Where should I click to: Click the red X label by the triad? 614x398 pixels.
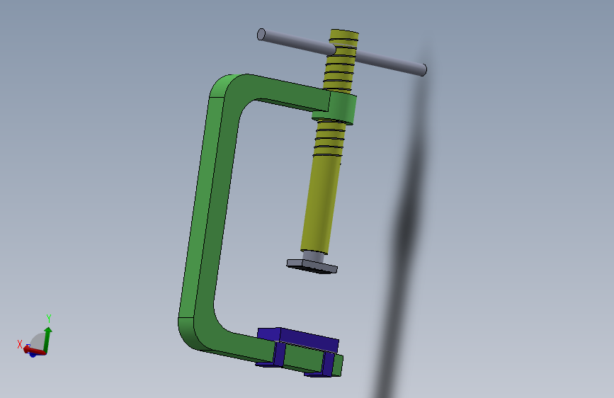pos(20,344)
